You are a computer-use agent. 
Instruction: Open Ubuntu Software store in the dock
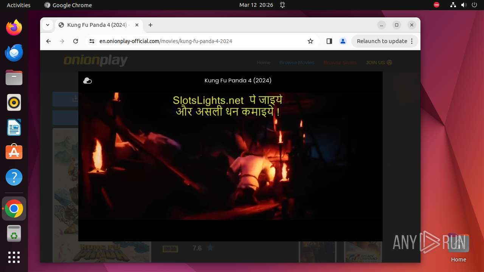(14, 152)
